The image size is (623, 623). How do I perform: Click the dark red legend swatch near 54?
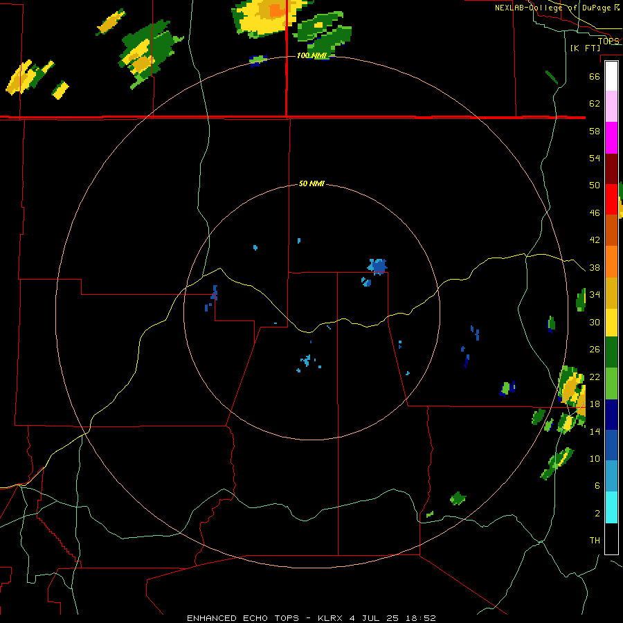(611, 168)
